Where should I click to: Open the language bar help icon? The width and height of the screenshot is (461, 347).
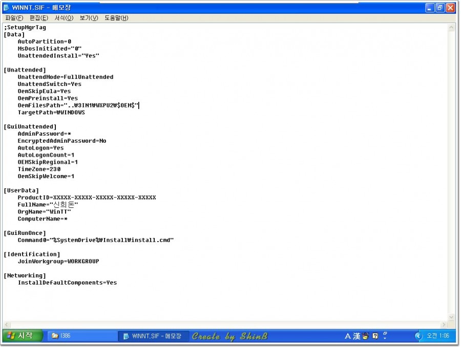tap(375, 336)
